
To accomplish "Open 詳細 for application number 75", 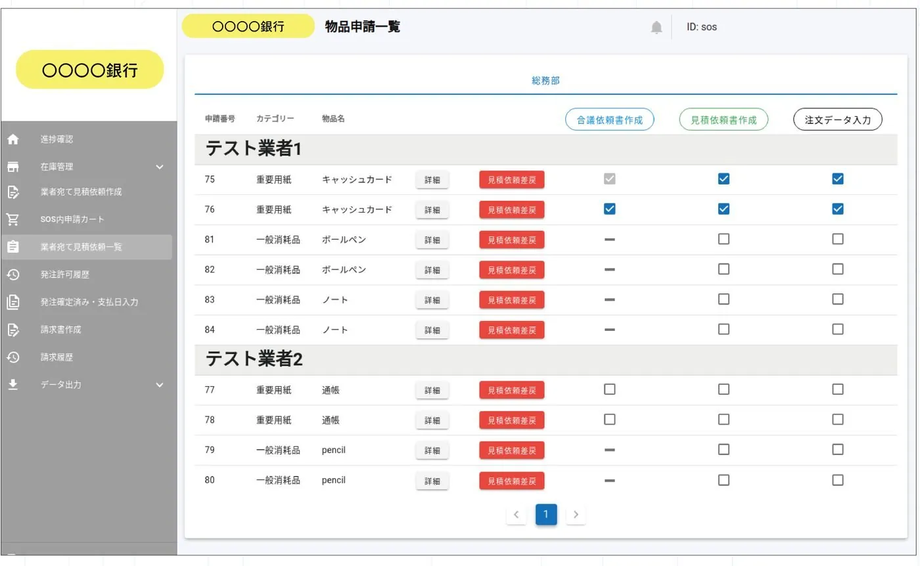I will 432,180.
